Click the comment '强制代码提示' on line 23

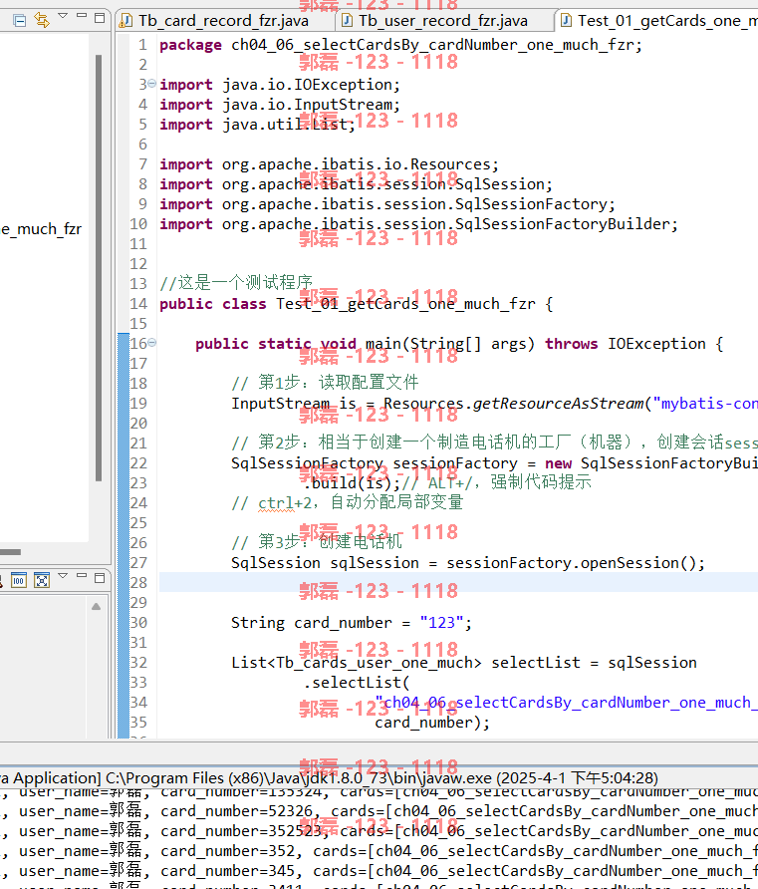point(541,482)
